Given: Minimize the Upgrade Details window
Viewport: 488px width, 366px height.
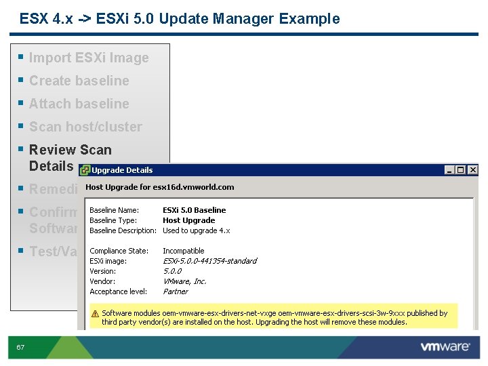Looking at the screenshot, I should tap(449, 170).
